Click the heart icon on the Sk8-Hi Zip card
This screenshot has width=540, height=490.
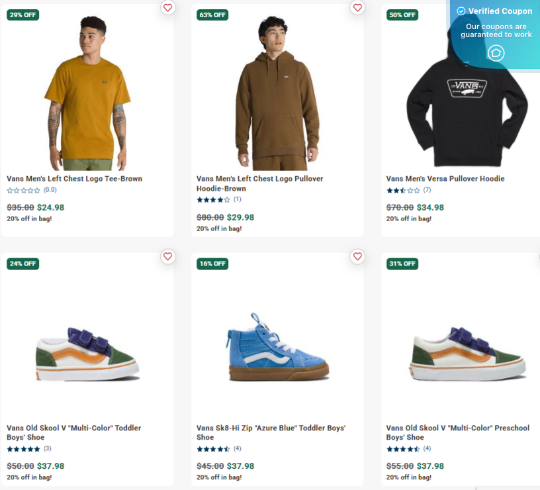pyautogui.click(x=357, y=256)
